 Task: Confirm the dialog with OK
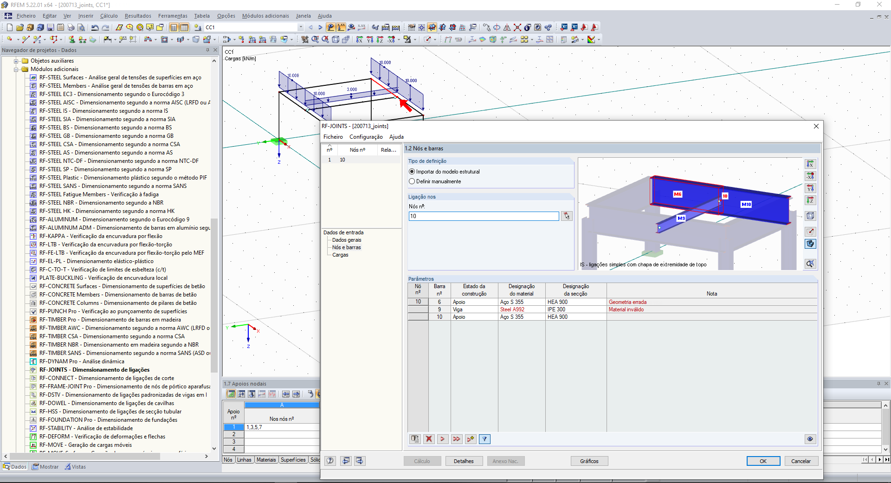[x=763, y=461]
